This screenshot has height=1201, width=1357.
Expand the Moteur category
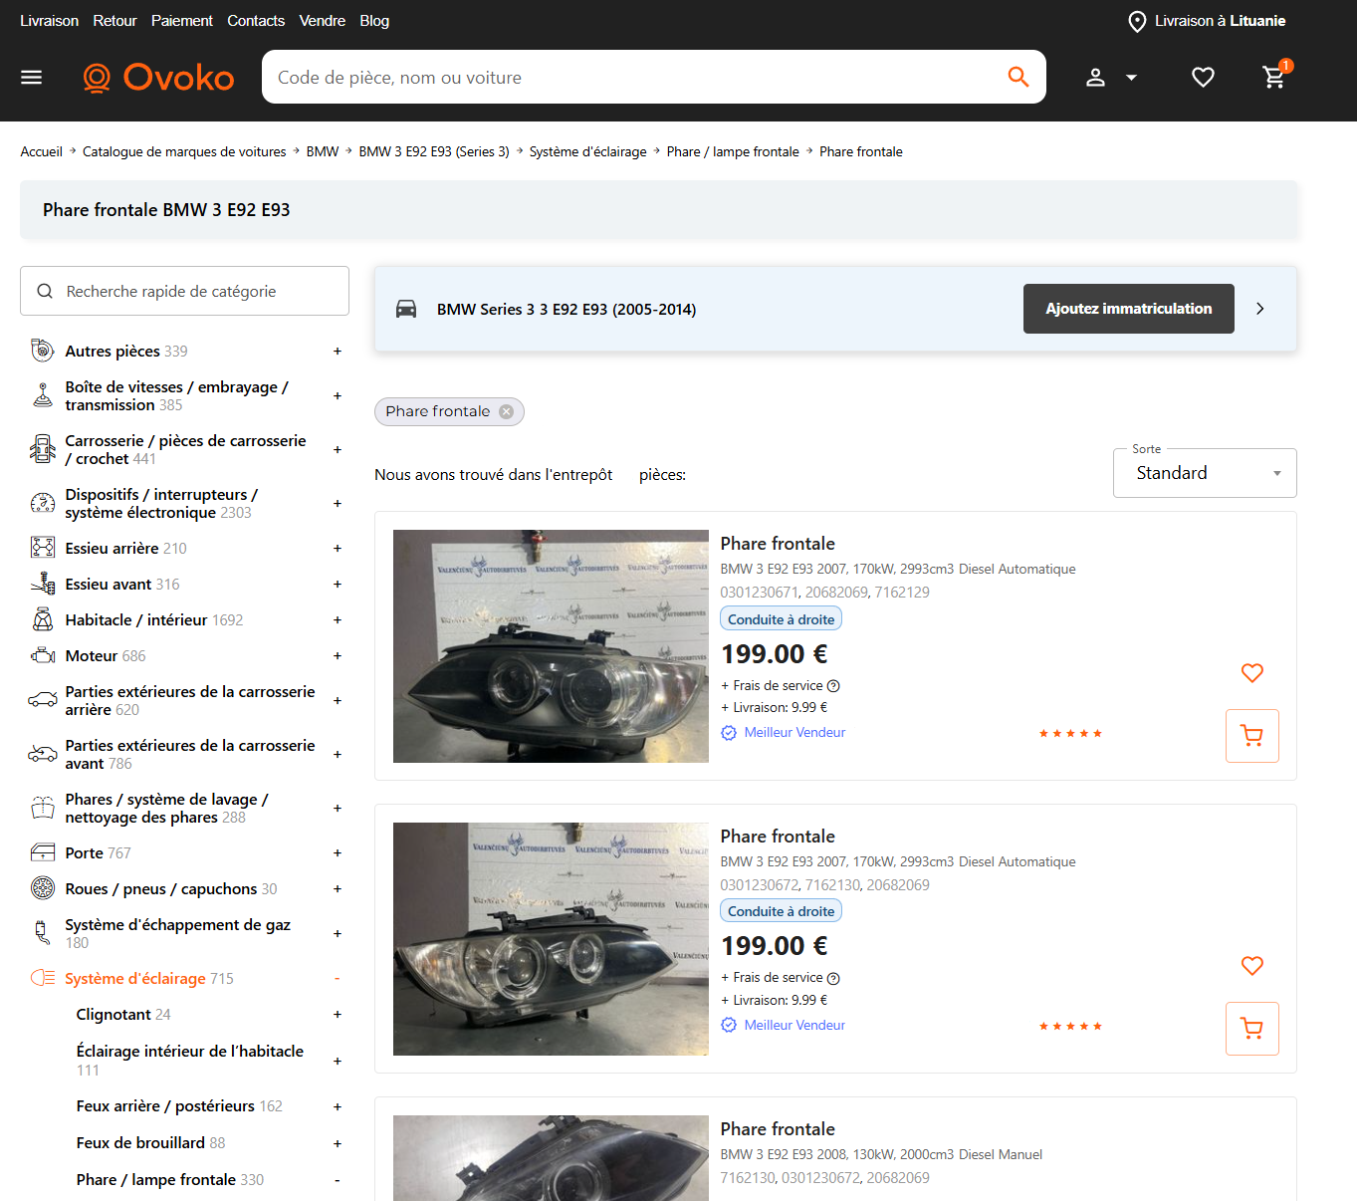338,655
